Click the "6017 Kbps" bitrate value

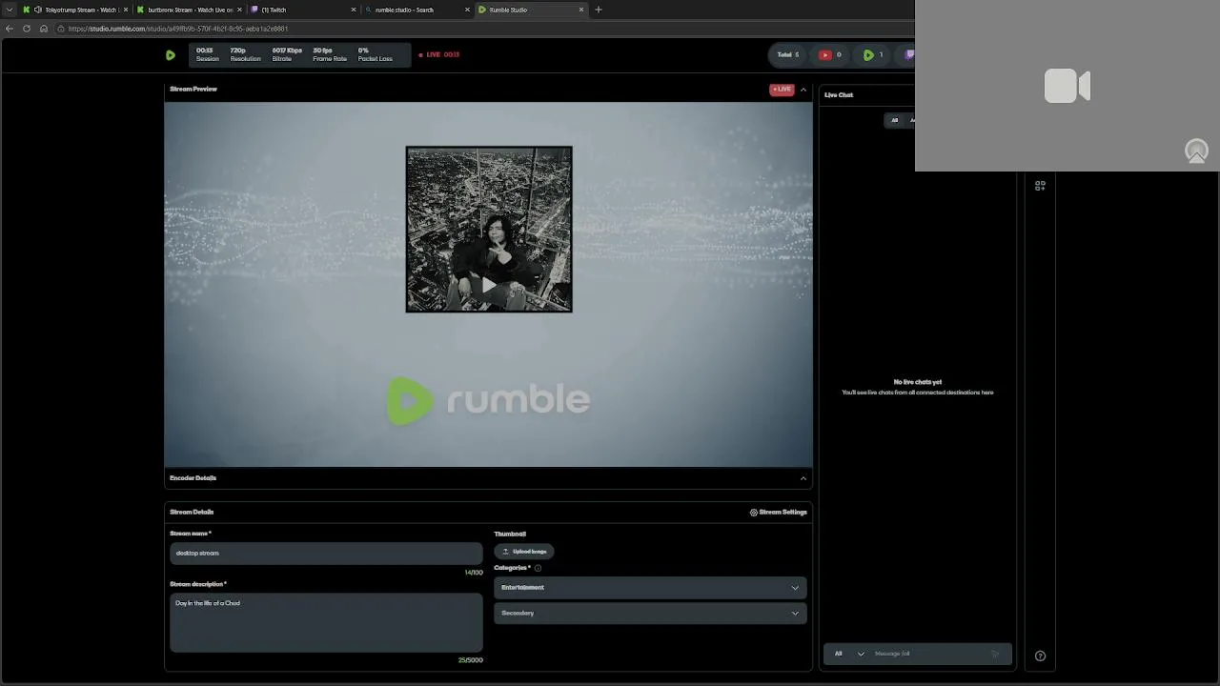pyautogui.click(x=287, y=50)
